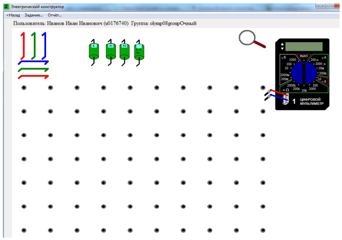This screenshot has height=240, width=342.
Task: Grab the multimeter's blue probe tip
Action: [x=267, y=98]
